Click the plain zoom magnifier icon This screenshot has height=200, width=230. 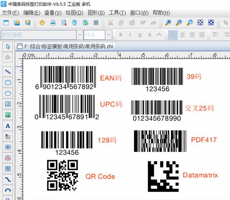[x=190, y=23]
